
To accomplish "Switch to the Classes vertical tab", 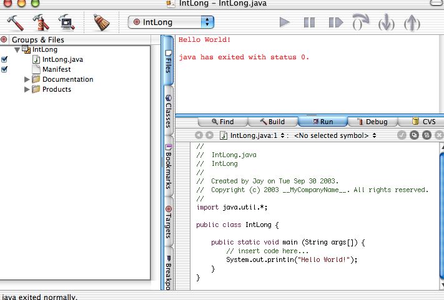I will click(168, 111).
